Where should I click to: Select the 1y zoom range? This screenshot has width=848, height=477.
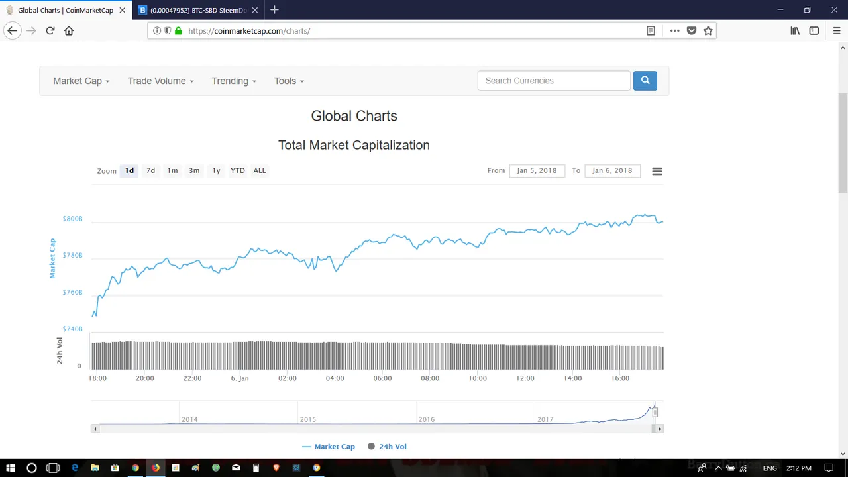(216, 170)
